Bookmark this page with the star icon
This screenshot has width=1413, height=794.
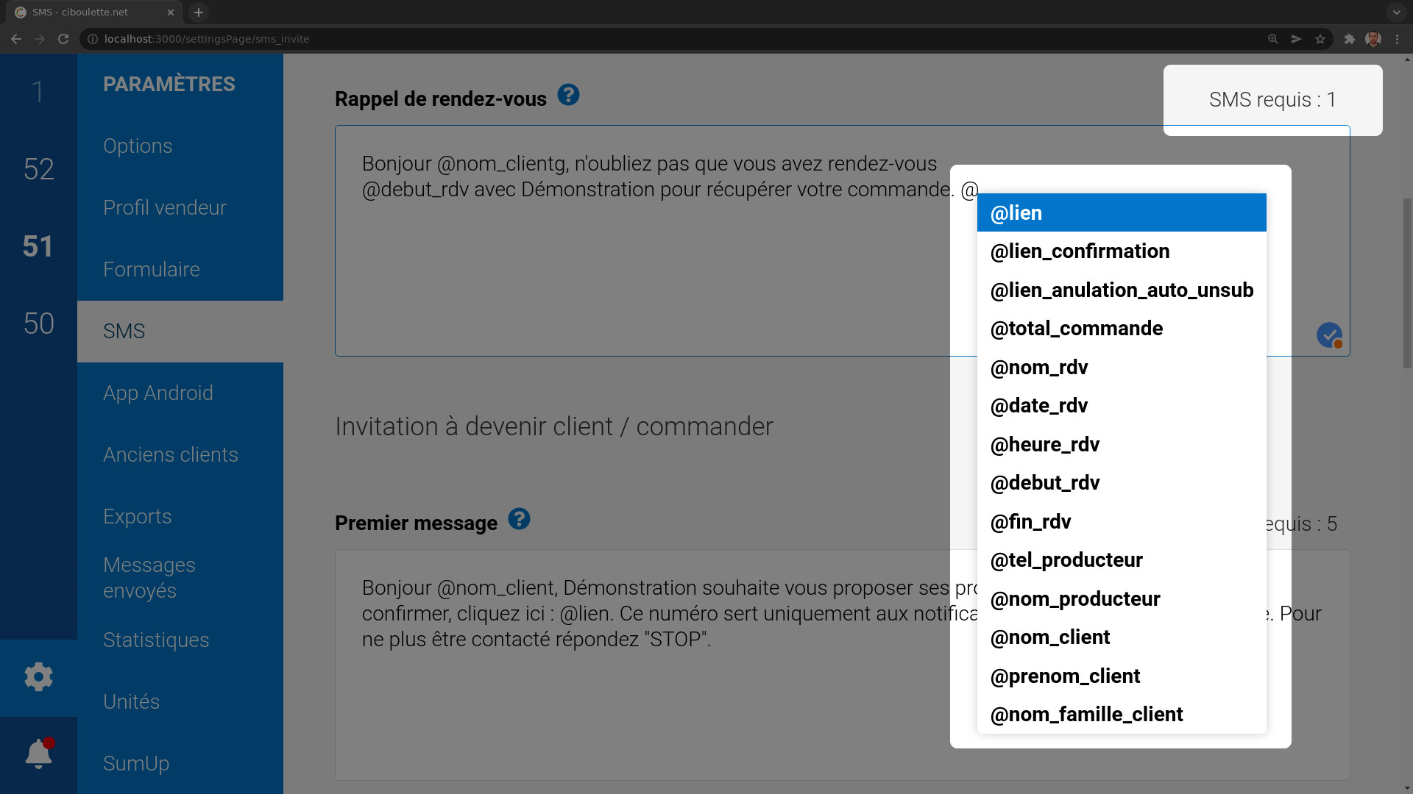[1320, 39]
